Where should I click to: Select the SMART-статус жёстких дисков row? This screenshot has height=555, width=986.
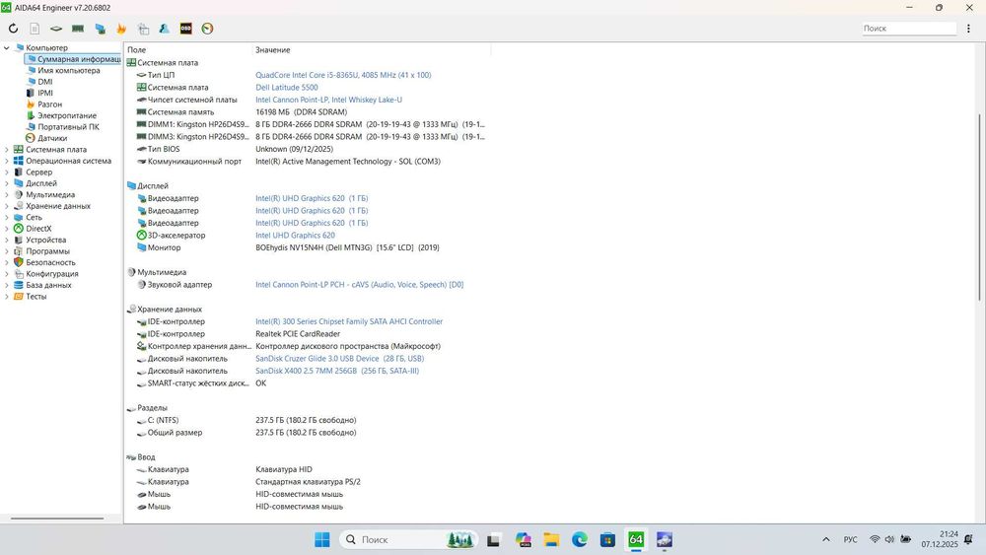(307, 383)
